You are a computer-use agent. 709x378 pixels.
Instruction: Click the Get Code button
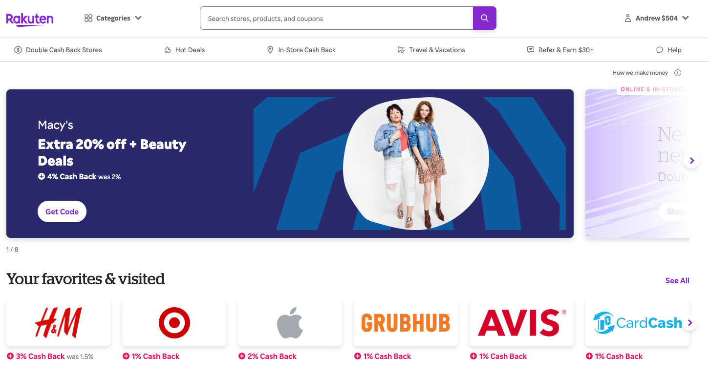(62, 211)
